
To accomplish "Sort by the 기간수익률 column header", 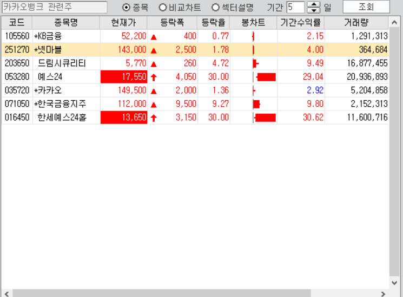I will tap(301, 23).
